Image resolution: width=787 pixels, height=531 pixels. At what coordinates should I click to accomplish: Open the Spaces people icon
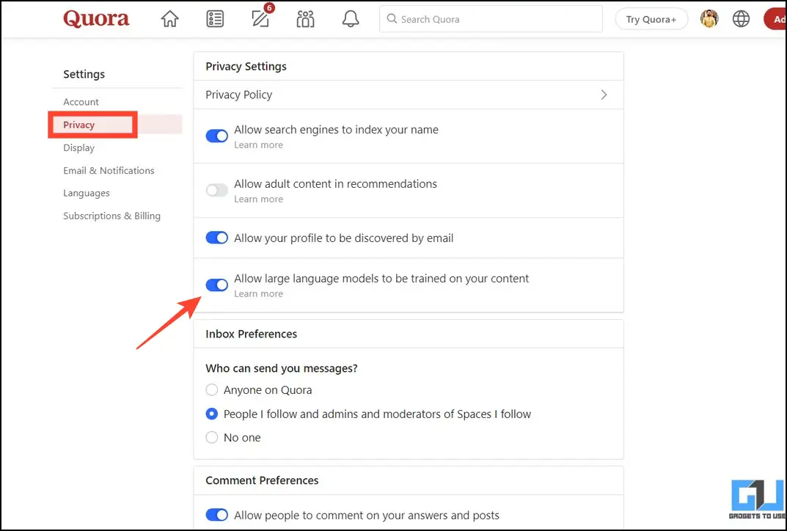(305, 19)
